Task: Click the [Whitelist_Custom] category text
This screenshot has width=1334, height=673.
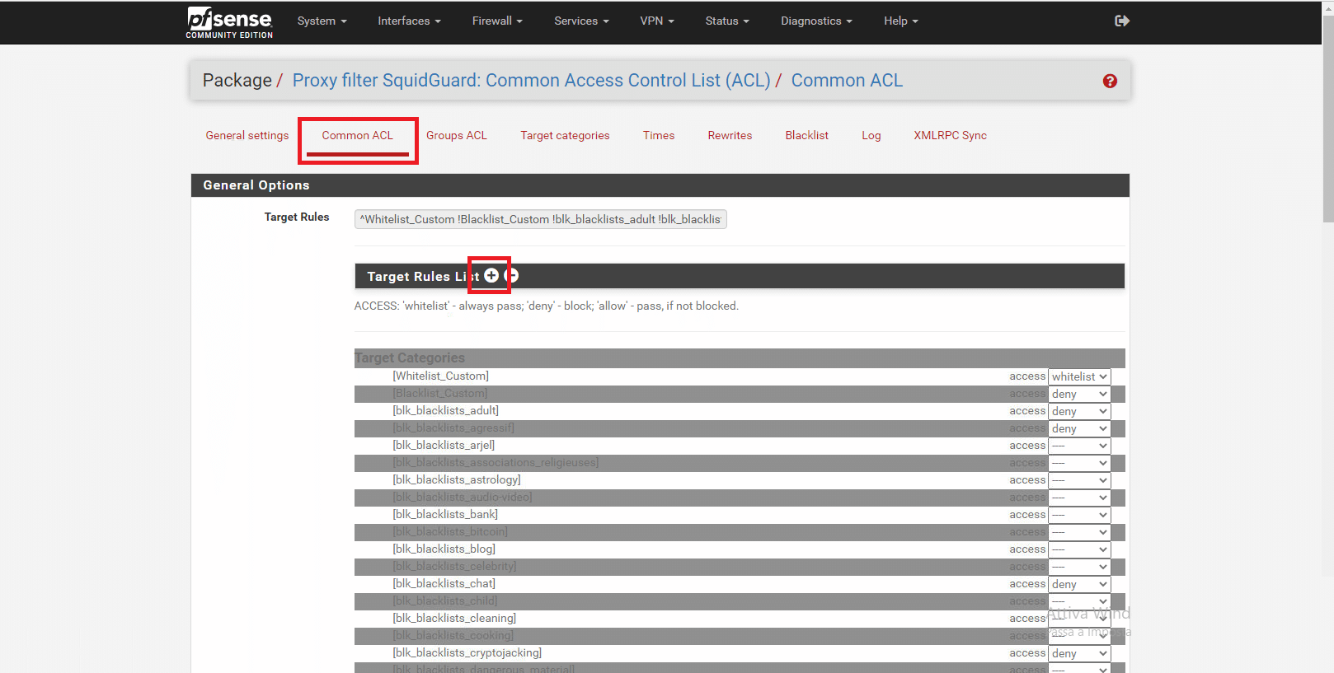Action: 440,376
